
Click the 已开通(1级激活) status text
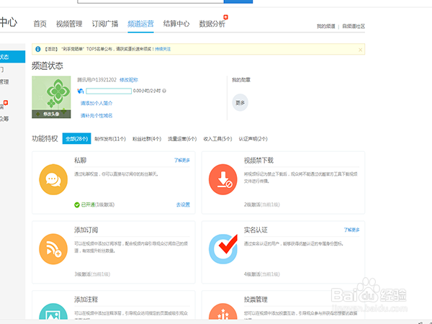point(98,204)
